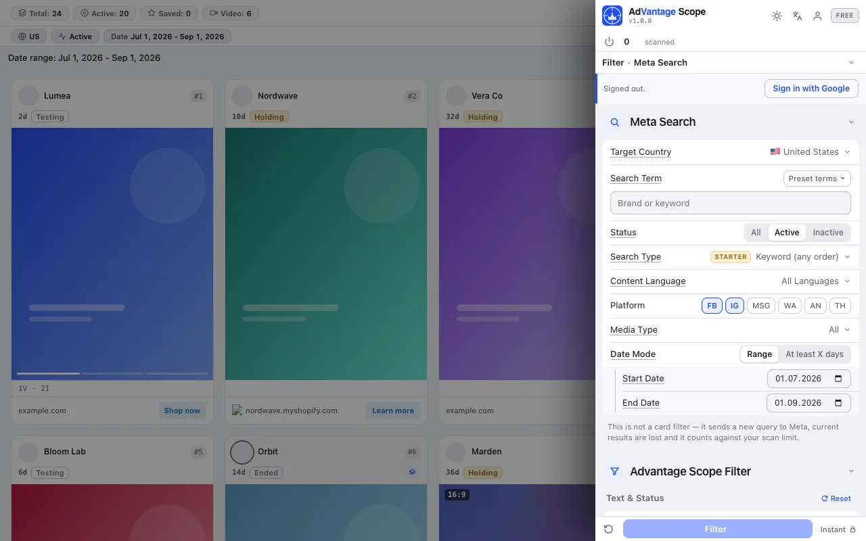Collapse the Meta Search section
Viewport: 866px width, 541px height.
coord(851,122)
